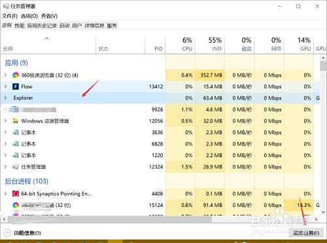Click PID 13412 in the Flow row
The height and width of the screenshot is (243, 327).
tap(156, 86)
